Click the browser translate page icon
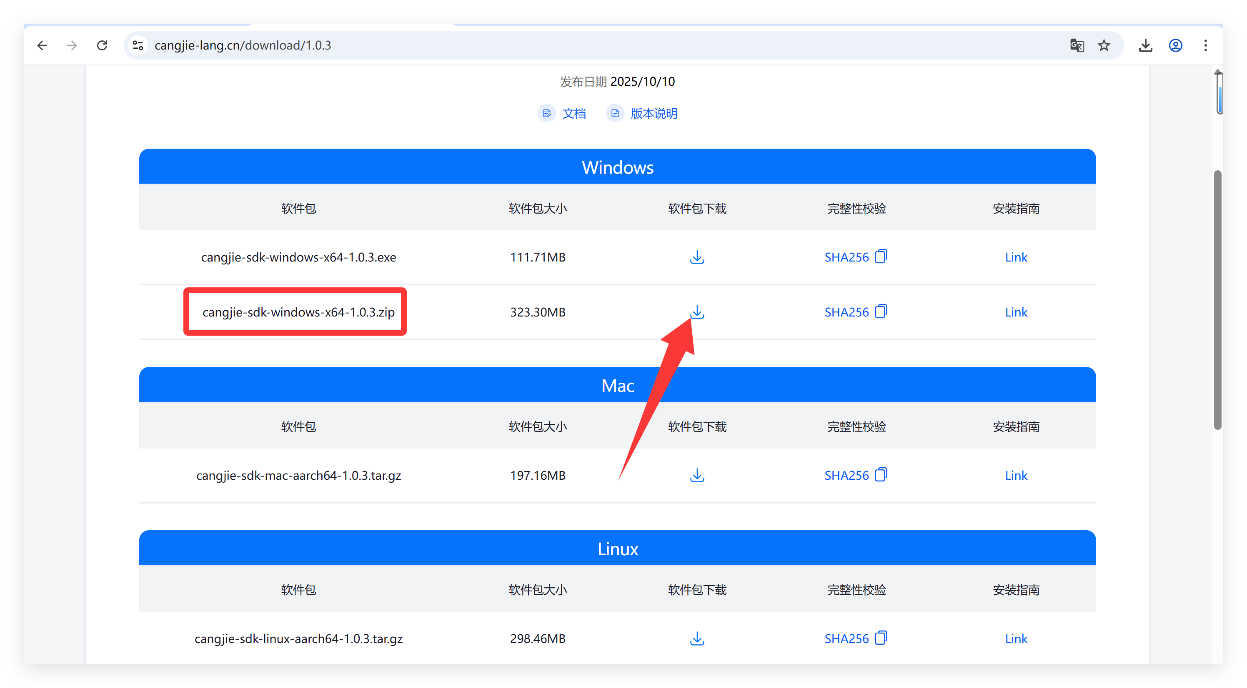Viewport: 1247px width, 688px height. pos(1077,45)
